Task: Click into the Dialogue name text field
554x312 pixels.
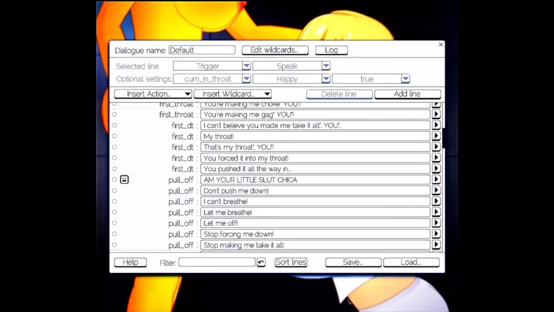Action: pyautogui.click(x=202, y=50)
